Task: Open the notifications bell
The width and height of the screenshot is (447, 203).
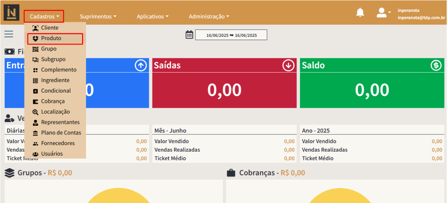Action: coord(360,13)
